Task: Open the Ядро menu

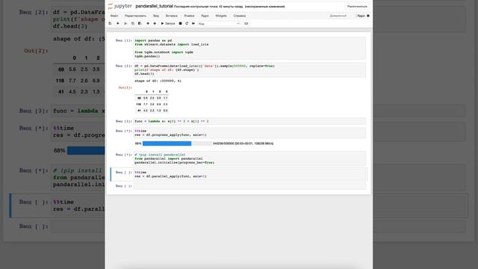Action: 205,16
